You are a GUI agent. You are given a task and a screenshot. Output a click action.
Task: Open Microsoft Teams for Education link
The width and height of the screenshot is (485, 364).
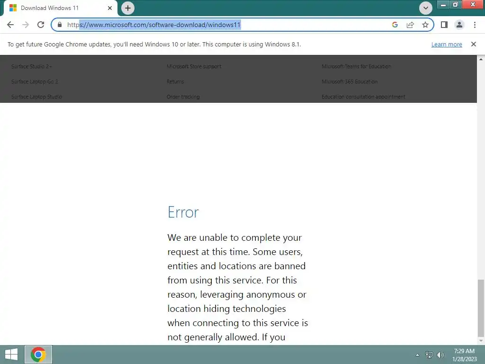pos(356,66)
